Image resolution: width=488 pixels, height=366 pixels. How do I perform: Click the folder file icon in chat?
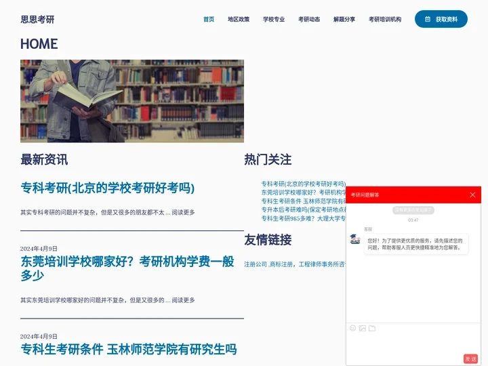[372, 328]
